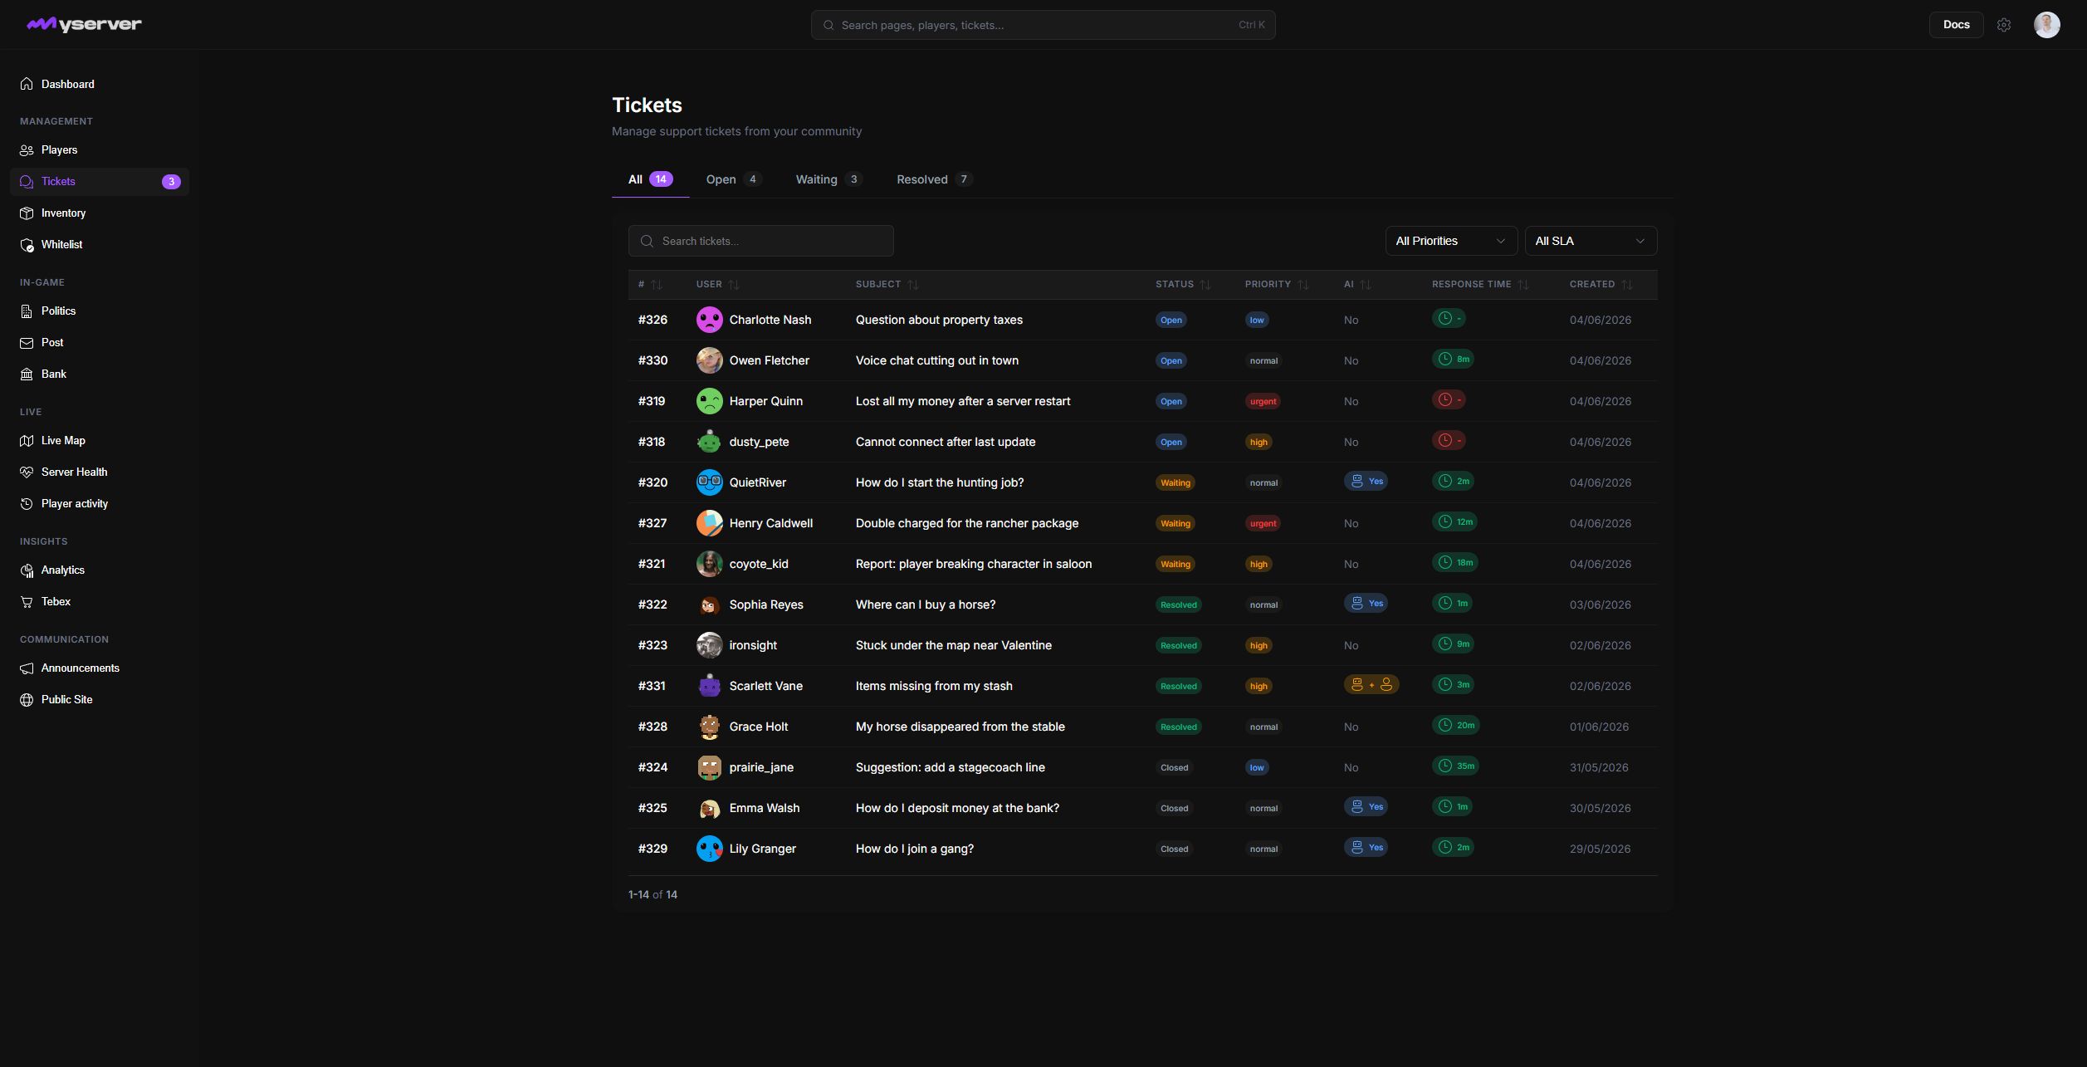The height and width of the screenshot is (1067, 2087).
Task: Click the Players sidebar icon
Action: pos(27,150)
